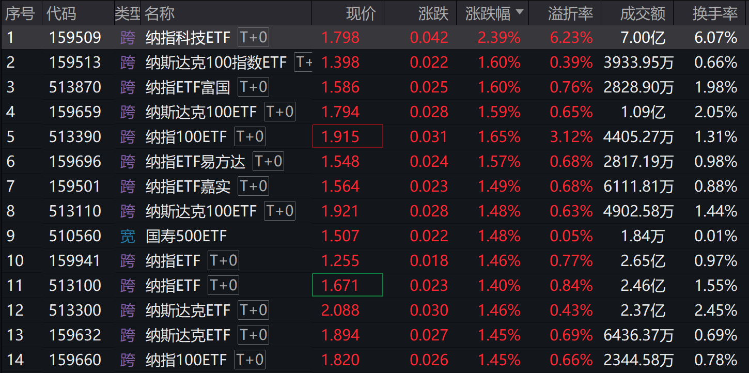Select the 名称 column header
This screenshot has width=749, height=373.
[x=160, y=13]
